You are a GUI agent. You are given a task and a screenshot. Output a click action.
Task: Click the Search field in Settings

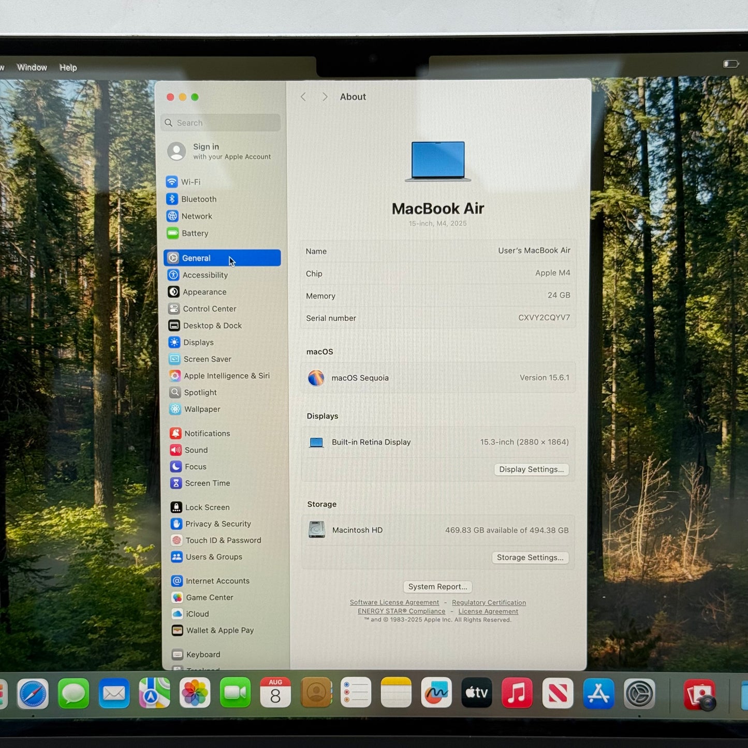[221, 123]
